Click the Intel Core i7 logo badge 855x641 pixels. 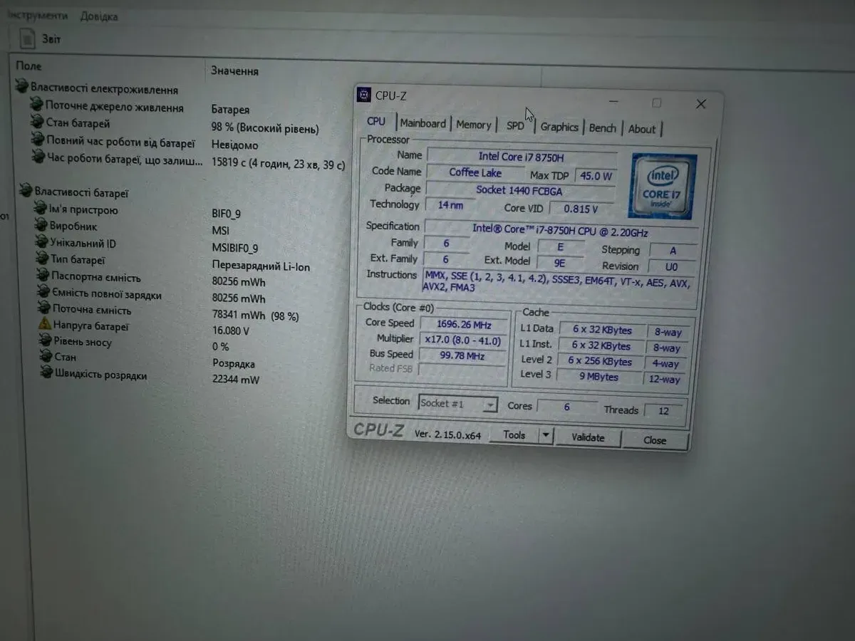point(662,186)
